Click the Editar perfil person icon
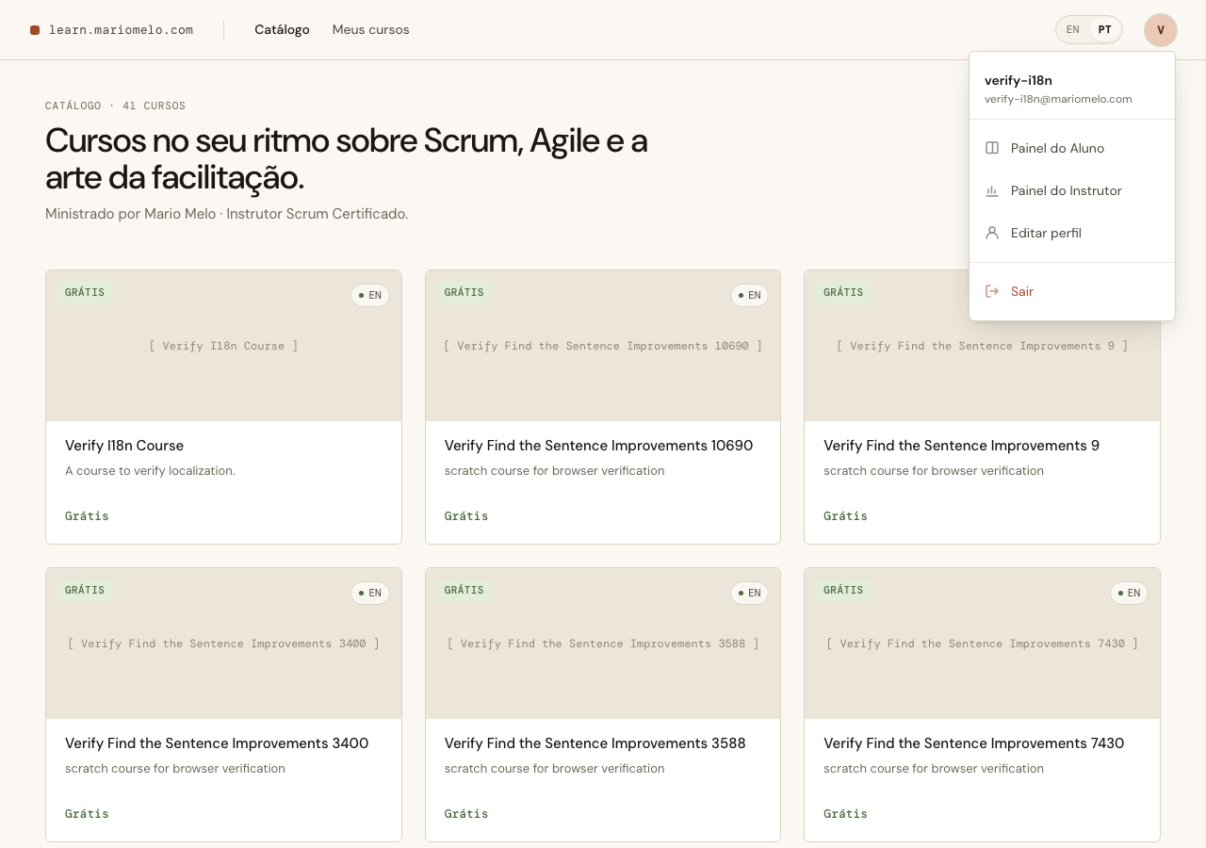 [x=992, y=233]
